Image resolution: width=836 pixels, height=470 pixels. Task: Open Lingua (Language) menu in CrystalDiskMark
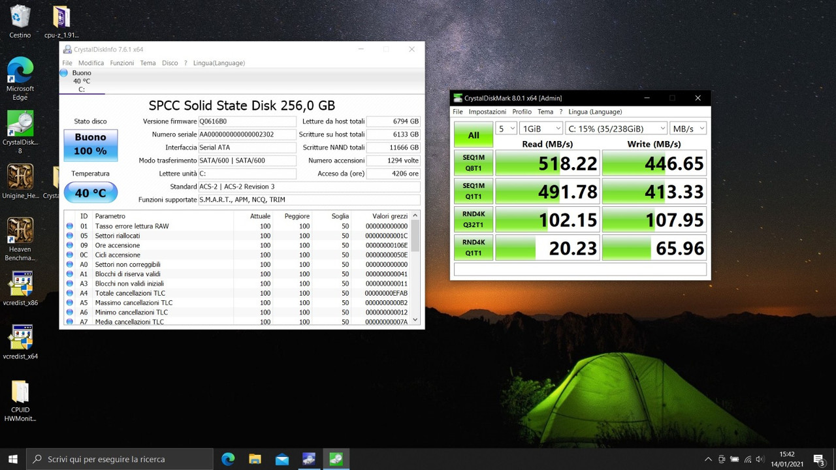[595, 112]
